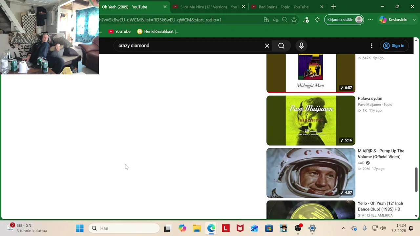Open browser Settings and more menu

(x=370, y=20)
